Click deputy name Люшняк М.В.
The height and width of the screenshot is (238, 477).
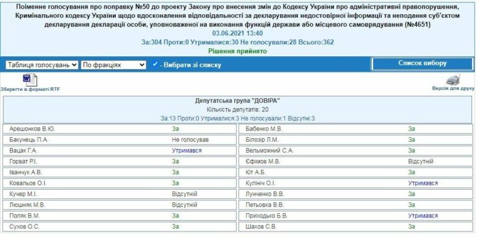click(27, 205)
